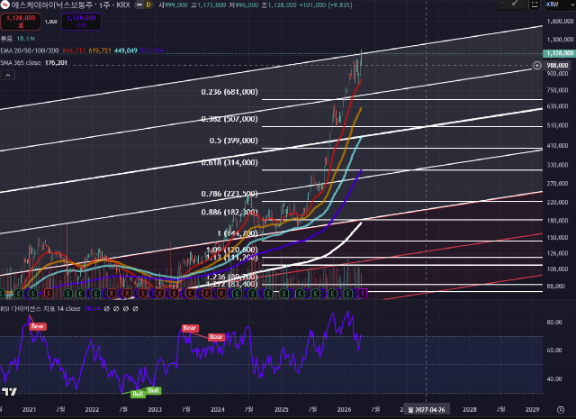Open the three-dots more options toolbar
The width and height of the screenshot is (576, 419).
coord(502,3)
